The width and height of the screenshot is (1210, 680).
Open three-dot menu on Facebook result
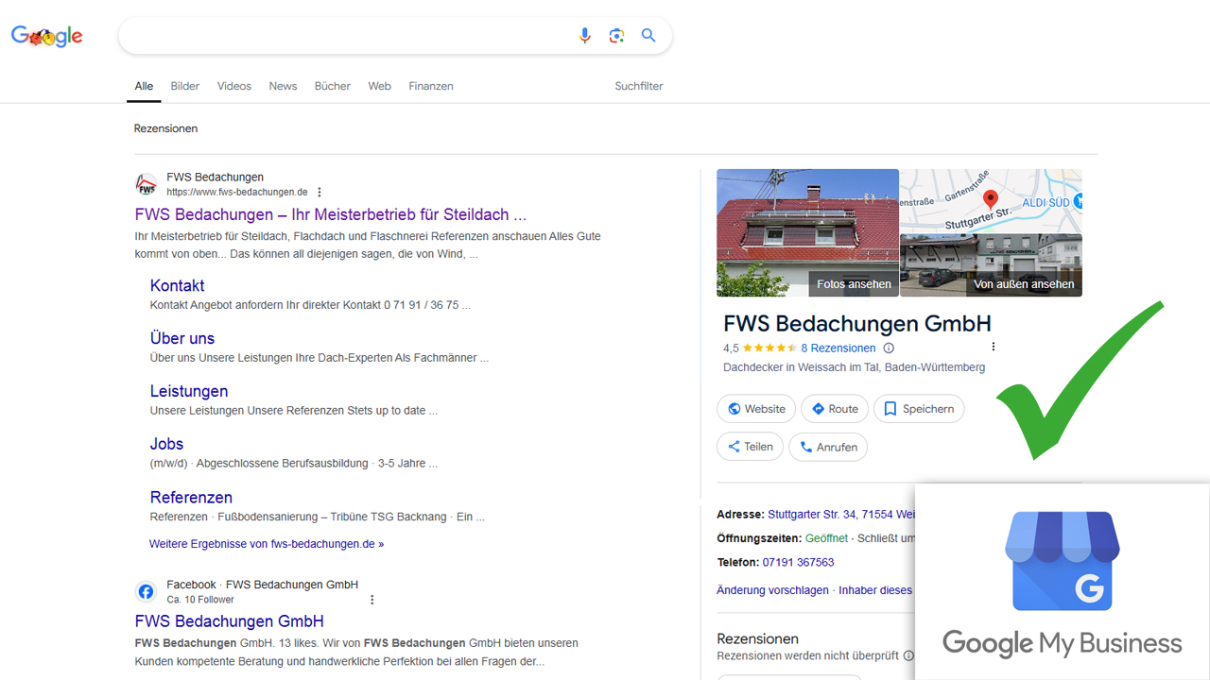click(x=372, y=600)
